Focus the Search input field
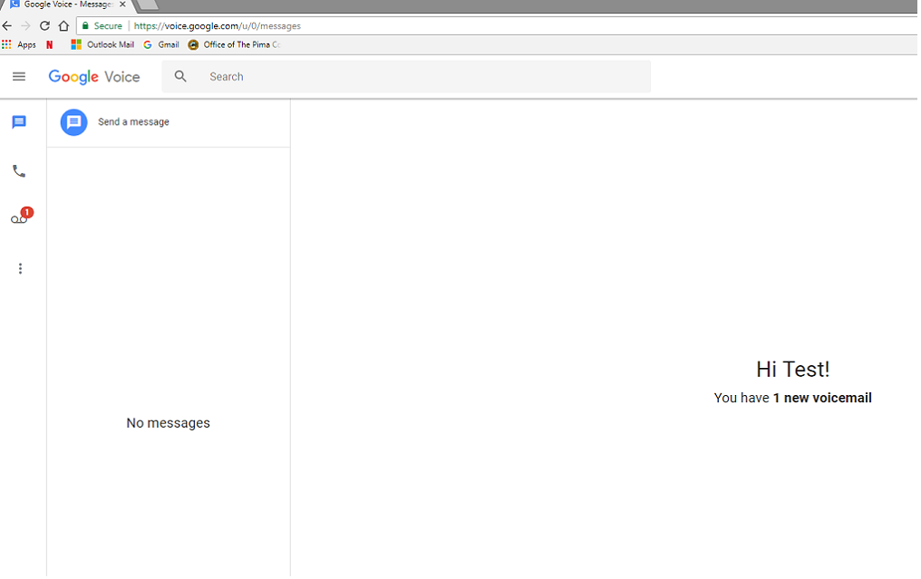Screen dimensions: 921x579 [406, 76]
